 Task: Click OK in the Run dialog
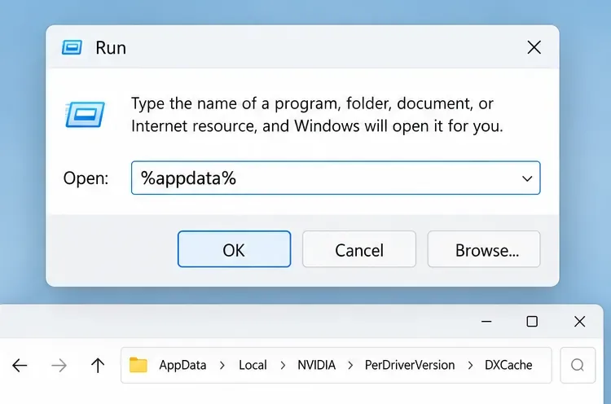pyautogui.click(x=234, y=249)
